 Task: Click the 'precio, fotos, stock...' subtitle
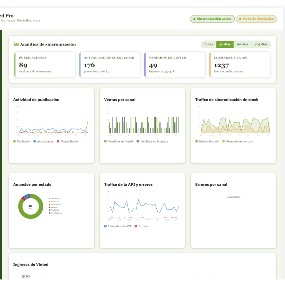(97, 71)
